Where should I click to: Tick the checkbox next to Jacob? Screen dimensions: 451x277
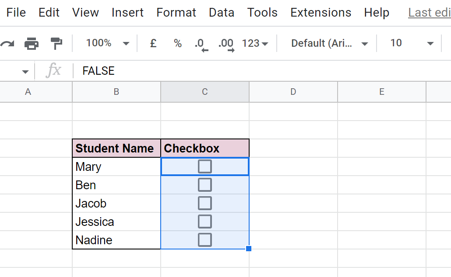(x=204, y=203)
